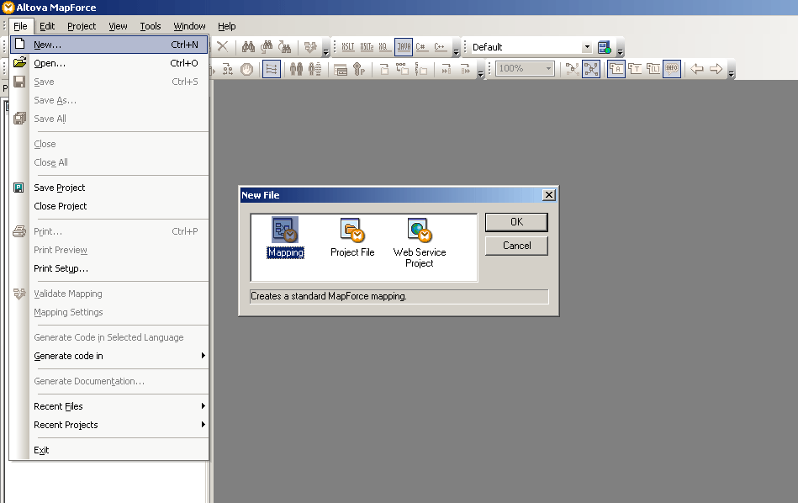Toggle the highlighted connection graph icon
798x503 pixels.
click(x=591, y=69)
